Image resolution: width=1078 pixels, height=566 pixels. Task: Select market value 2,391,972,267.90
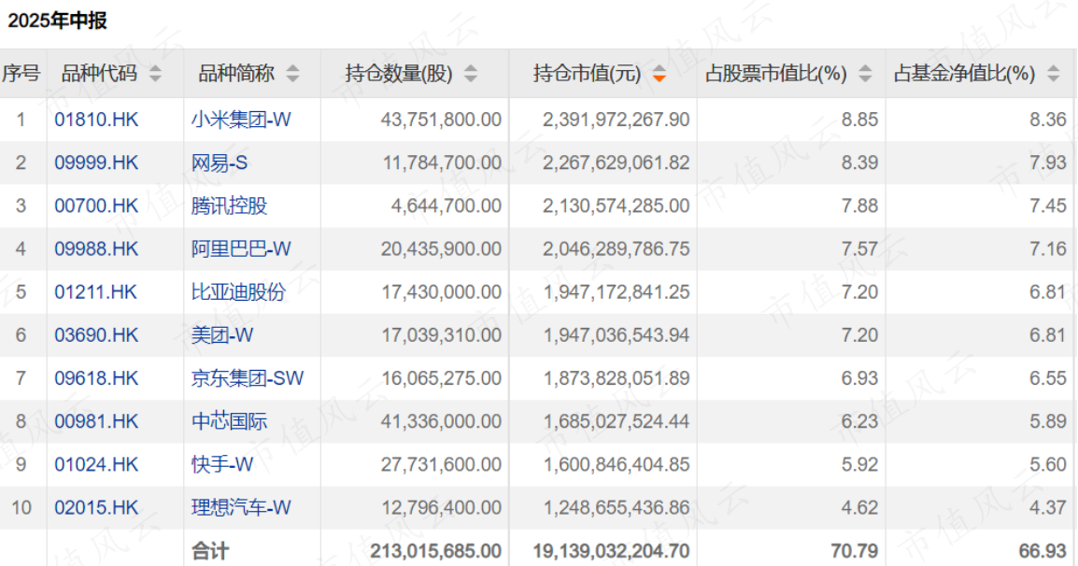(616, 120)
